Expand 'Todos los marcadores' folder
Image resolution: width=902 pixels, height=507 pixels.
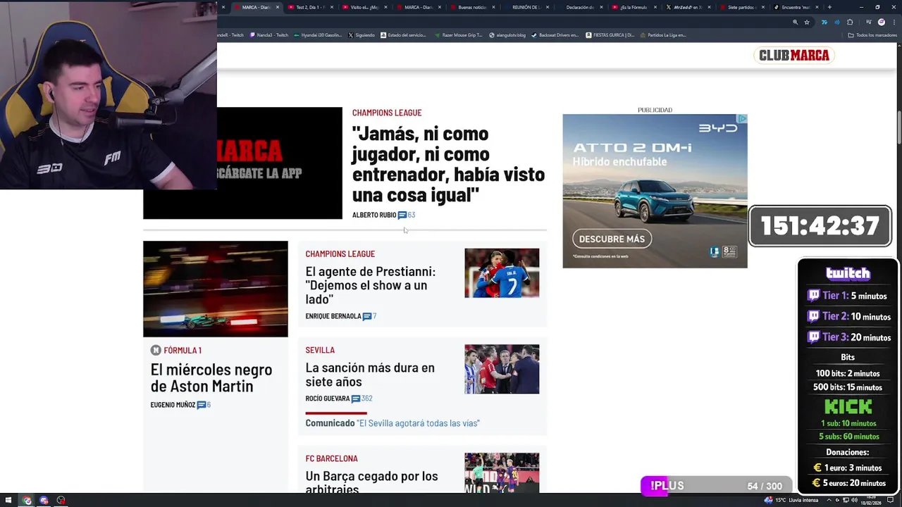point(872,35)
